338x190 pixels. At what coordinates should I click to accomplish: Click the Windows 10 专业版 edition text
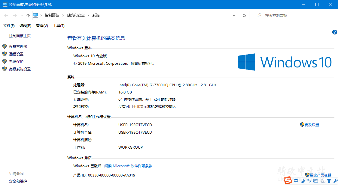tap(90, 56)
